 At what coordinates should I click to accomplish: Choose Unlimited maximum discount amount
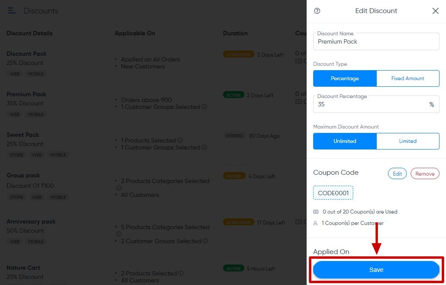[345, 141]
